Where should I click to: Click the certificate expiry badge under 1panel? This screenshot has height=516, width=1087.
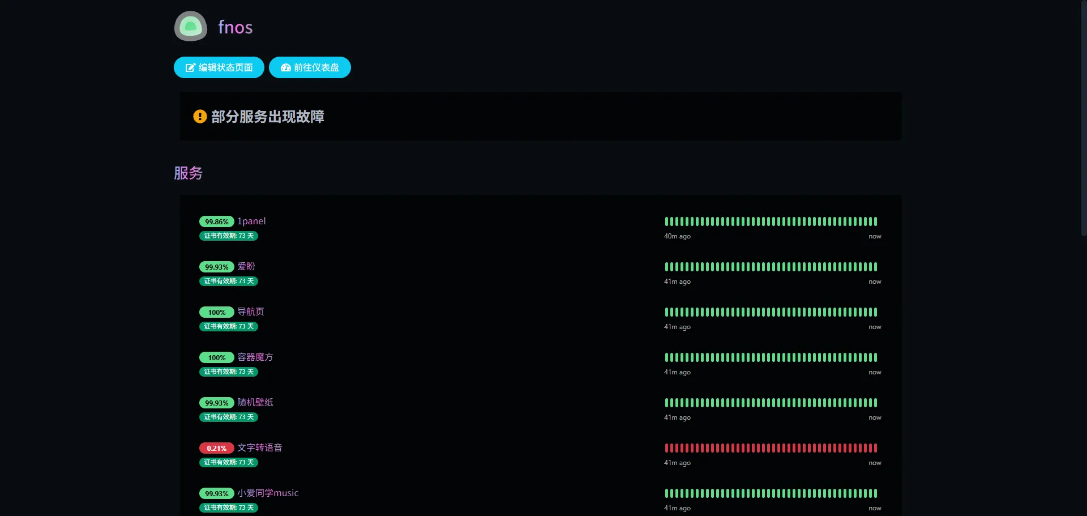point(229,236)
